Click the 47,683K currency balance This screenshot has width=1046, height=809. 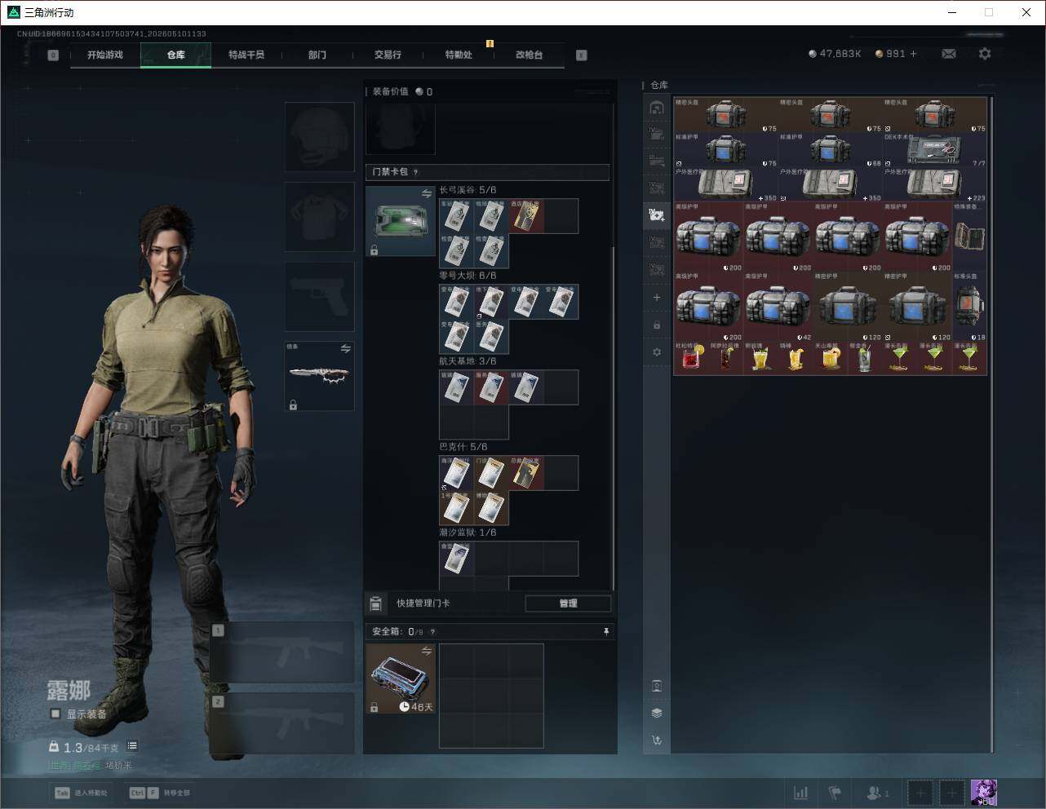tap(835, 54)
